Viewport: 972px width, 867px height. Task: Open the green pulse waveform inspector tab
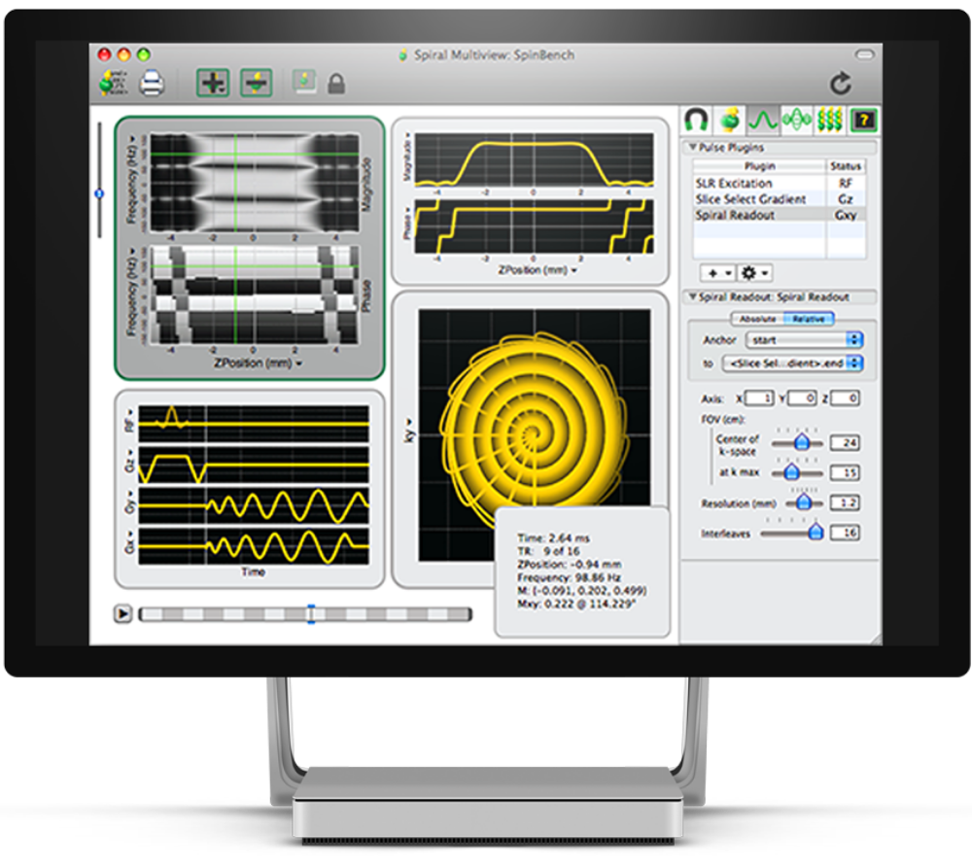pos(762,119)
